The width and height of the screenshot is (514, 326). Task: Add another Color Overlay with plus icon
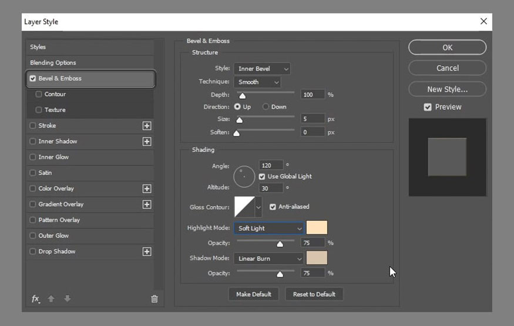[147, 189]
